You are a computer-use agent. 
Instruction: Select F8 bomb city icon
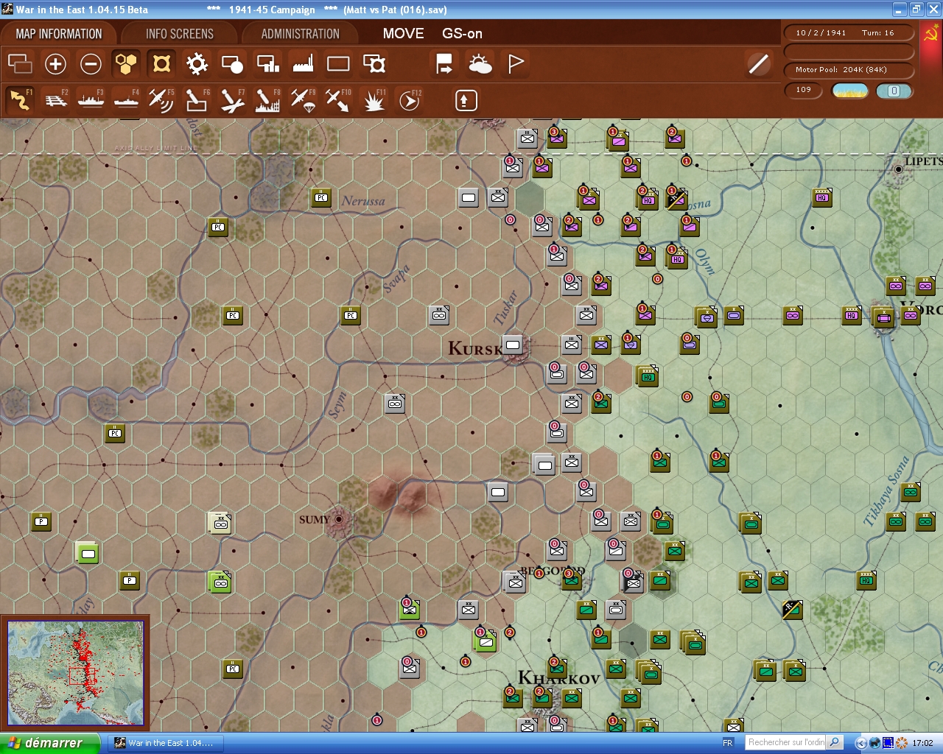[x=267, y=100]
